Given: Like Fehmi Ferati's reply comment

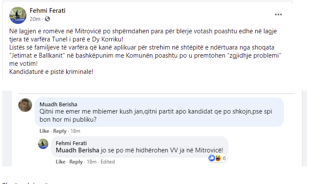Looking at the screenshot, I should [x=61, y=162].
